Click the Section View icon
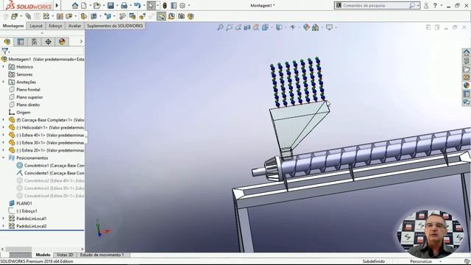This screenshot has width=471, height=265. 247,27
